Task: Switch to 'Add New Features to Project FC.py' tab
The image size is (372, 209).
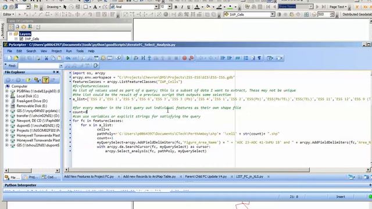Action: point(89,176)
